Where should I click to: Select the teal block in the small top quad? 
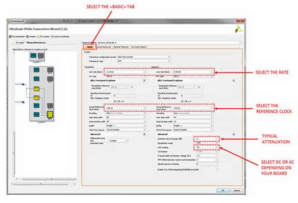(x=34, y=56)
